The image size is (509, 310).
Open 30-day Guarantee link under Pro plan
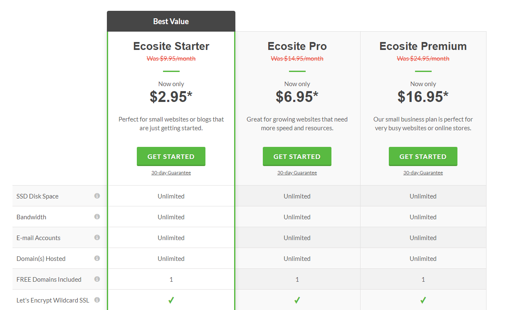[297, 173]
